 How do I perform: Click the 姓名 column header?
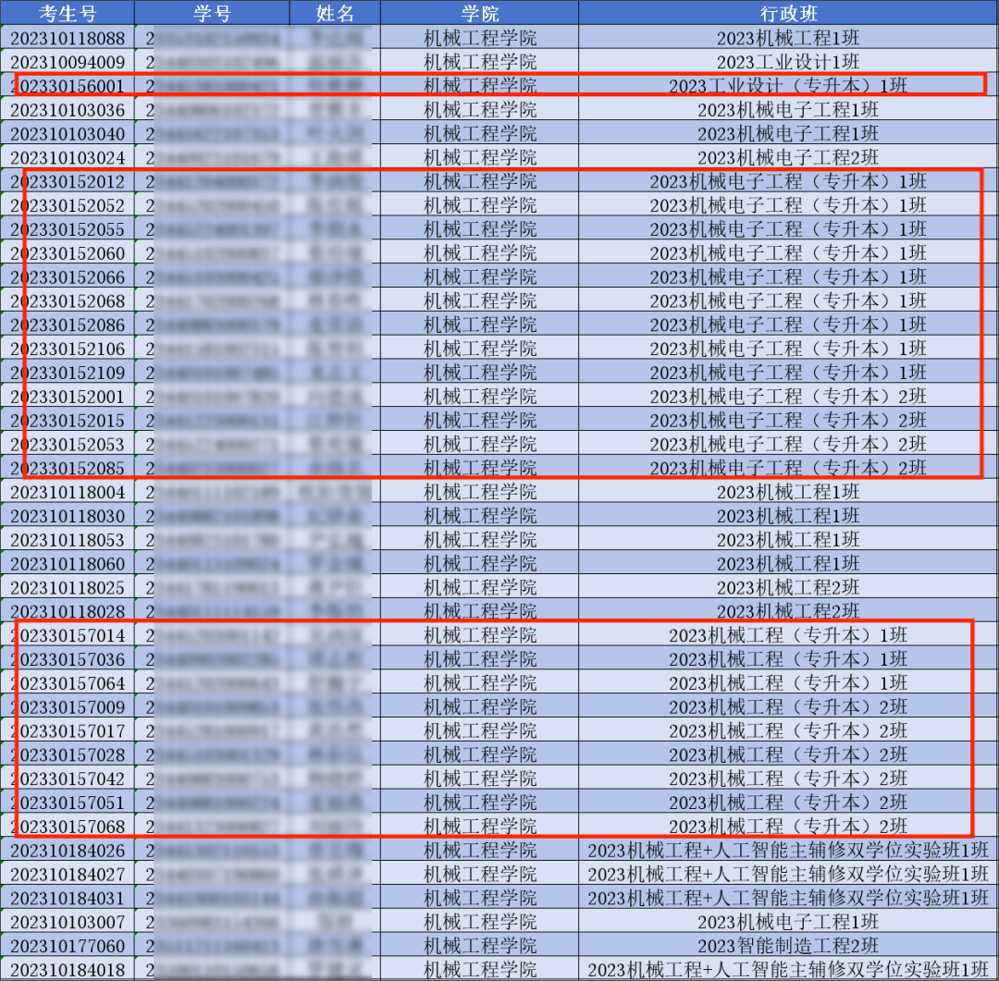pos(335,13)
